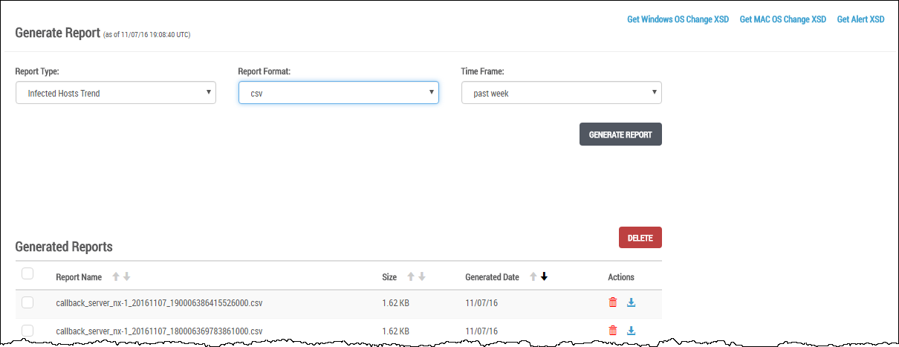
Task: Click the red Delete button
Action: (x=640, y=238)
